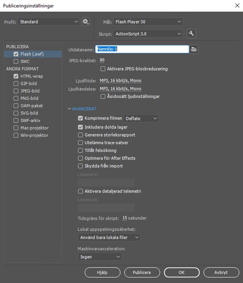Image resolution: width=243 pixels, height=283 pixels.
Task: Enable Tillåt felsökning option
Action: [x=81, y=150]
